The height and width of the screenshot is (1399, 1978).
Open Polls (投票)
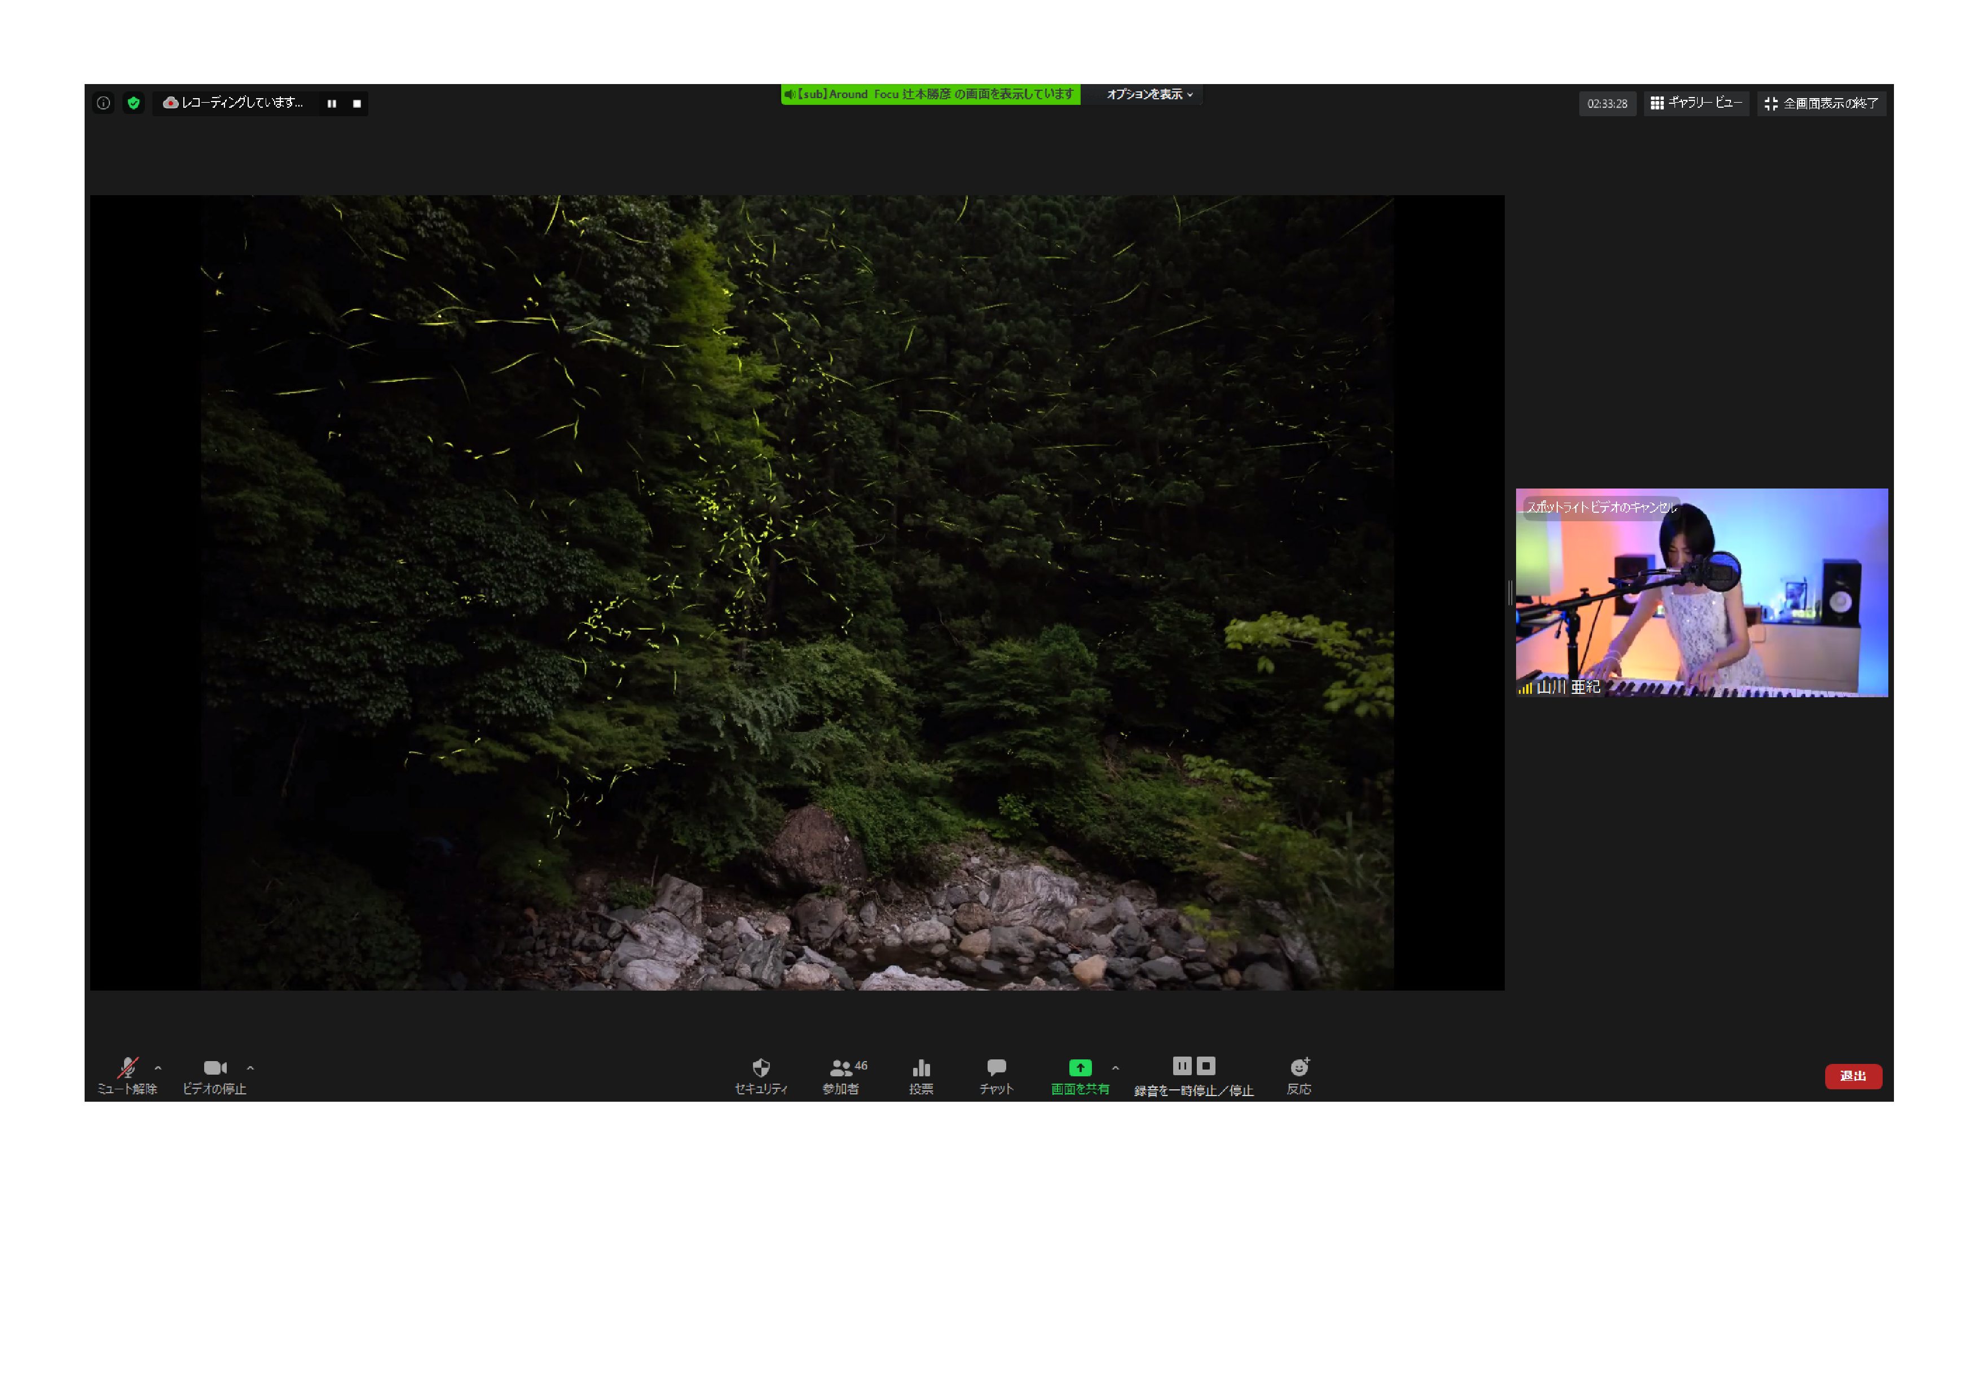click(921, 1076)
